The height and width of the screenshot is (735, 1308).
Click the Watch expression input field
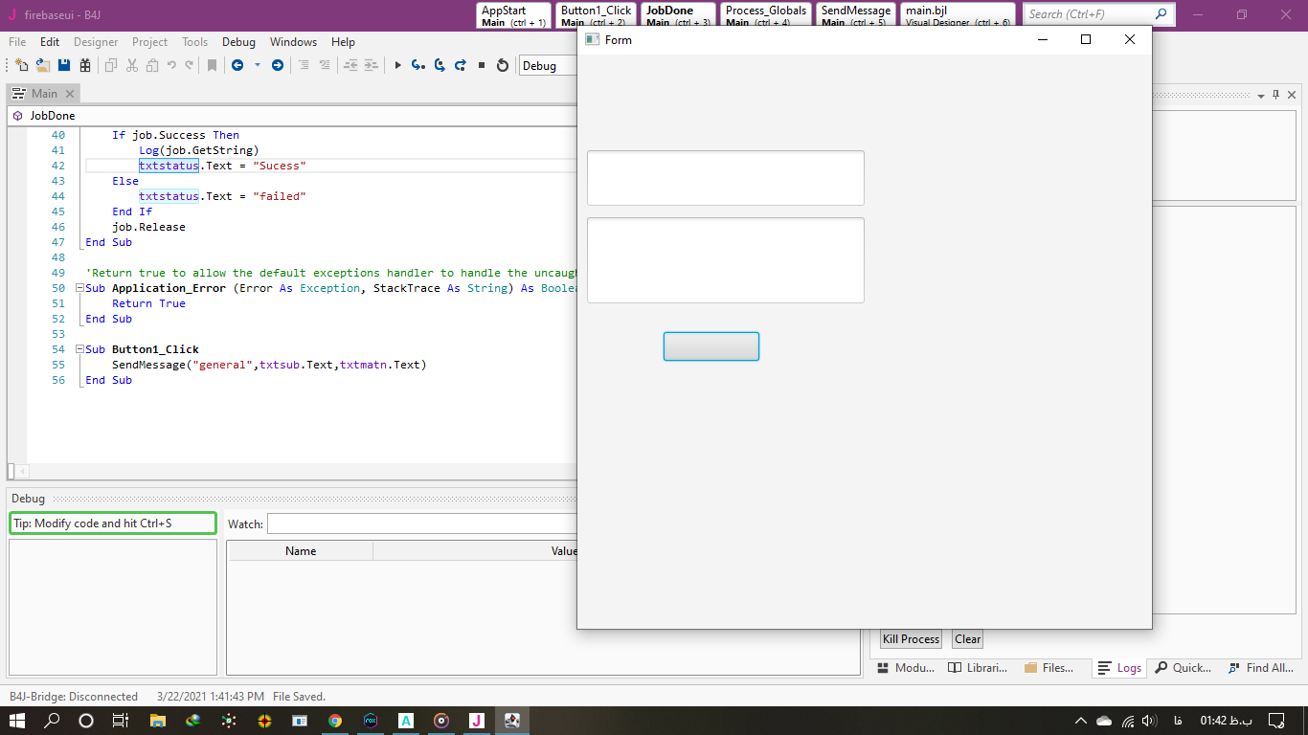421,523
